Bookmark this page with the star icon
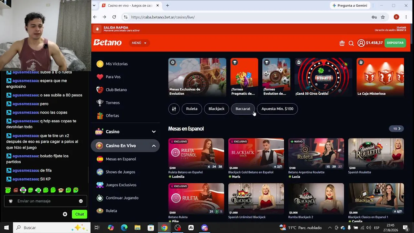414x233 pixels. [383, 17]
